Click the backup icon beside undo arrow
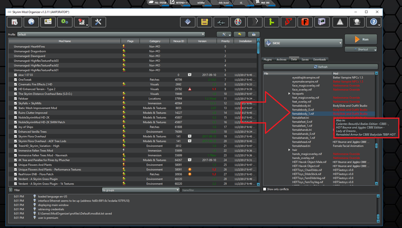Screen dimensions: 402x228 [x=254, y=34]
